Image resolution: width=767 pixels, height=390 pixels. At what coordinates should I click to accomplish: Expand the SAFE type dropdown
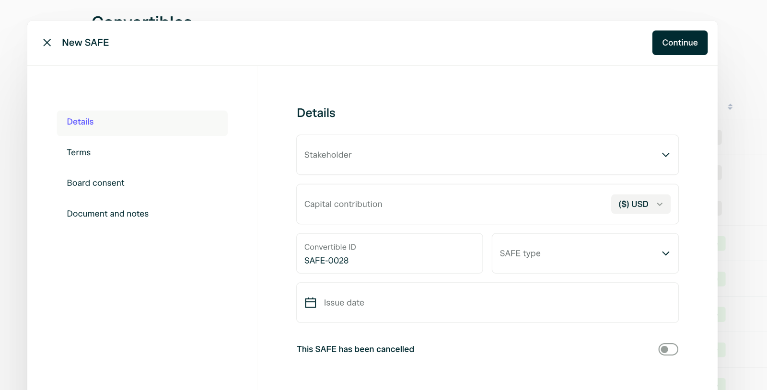point(585,253)
